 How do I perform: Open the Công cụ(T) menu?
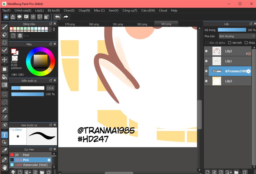pos(130,10)
